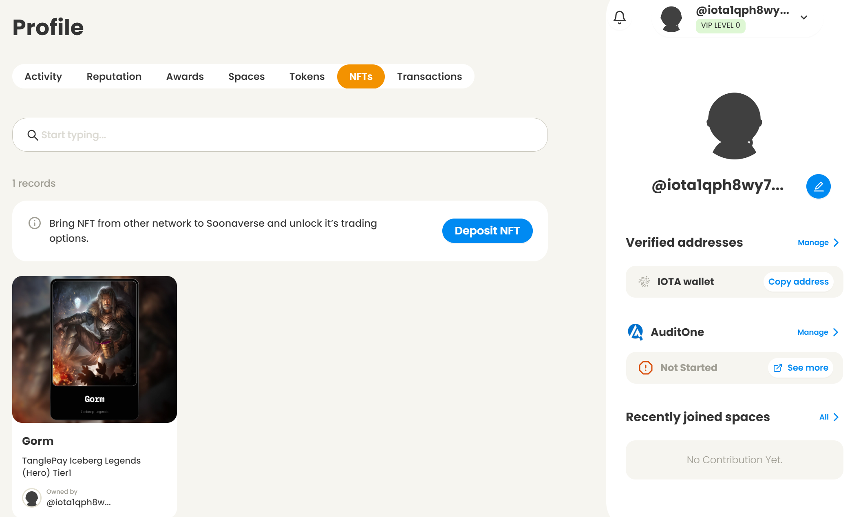Open Manage for AuditOne
The width and height of the screenshot is (852, 517).
coord(817,332)
